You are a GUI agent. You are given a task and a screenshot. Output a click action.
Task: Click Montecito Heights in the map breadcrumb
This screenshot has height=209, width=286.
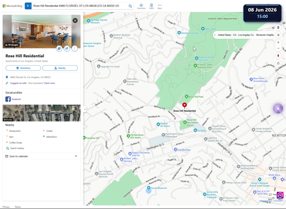point(265,35)
